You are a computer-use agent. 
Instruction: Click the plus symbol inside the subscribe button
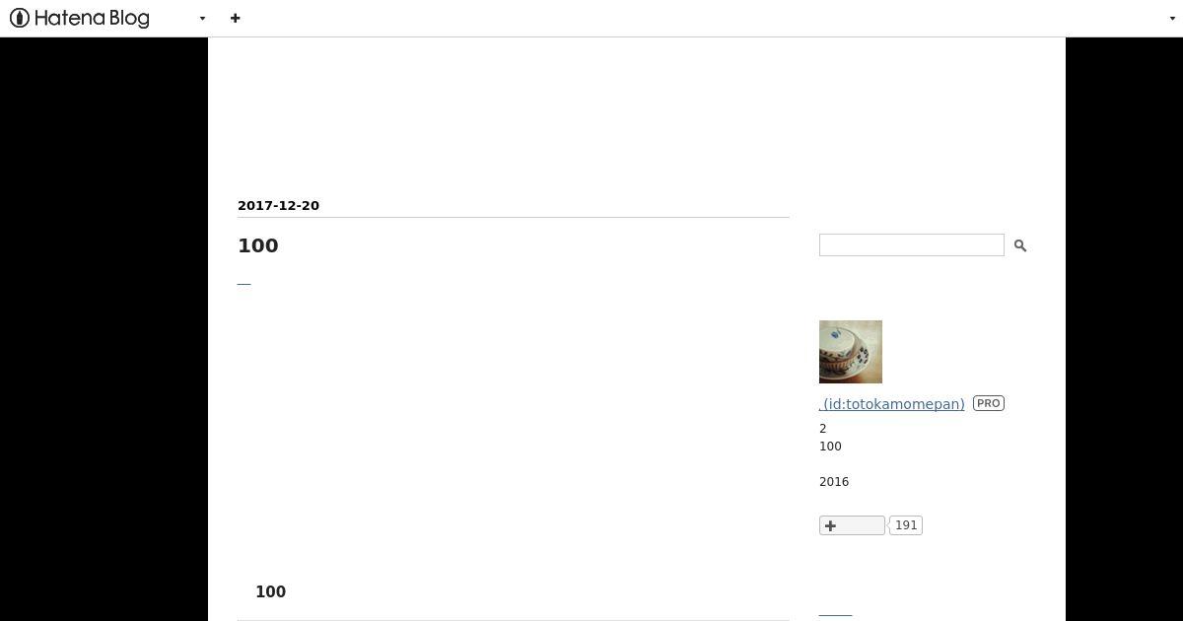tap(830, 525)
